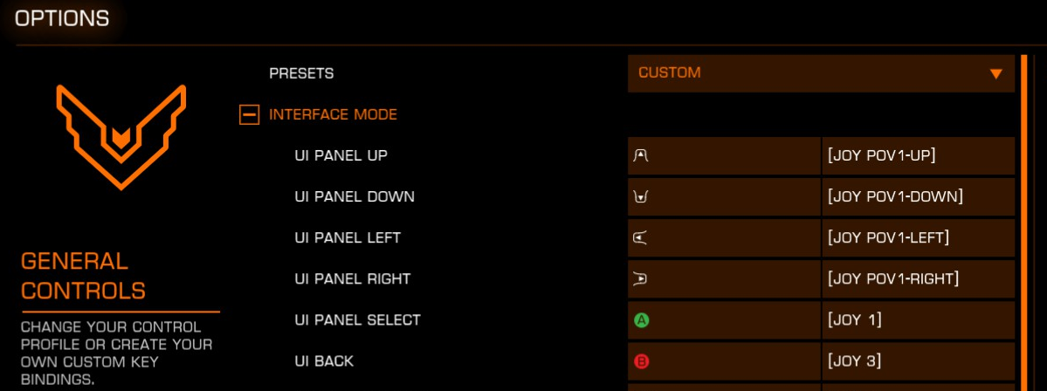1047x391 pixels.
Task: Open the Presets dropdown arrow
Action: pyautogui.click(x=995, y=73)
